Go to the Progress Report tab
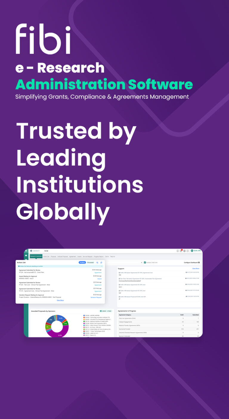The image size is (229, 419). 98,256
